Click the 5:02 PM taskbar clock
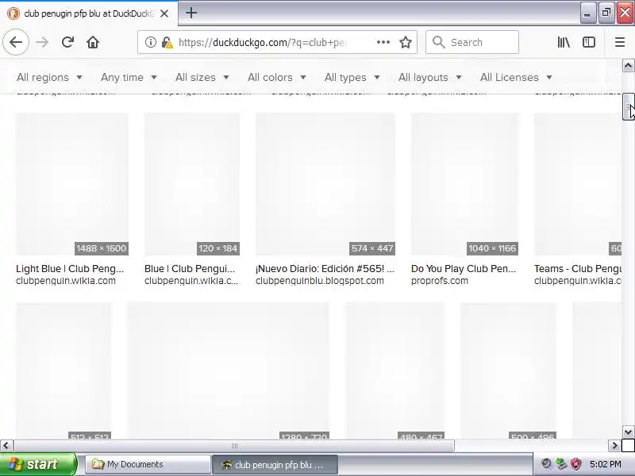The image size is (635, 476). 606,464
